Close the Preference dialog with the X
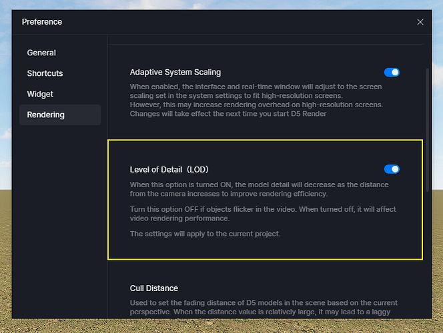 420,22
